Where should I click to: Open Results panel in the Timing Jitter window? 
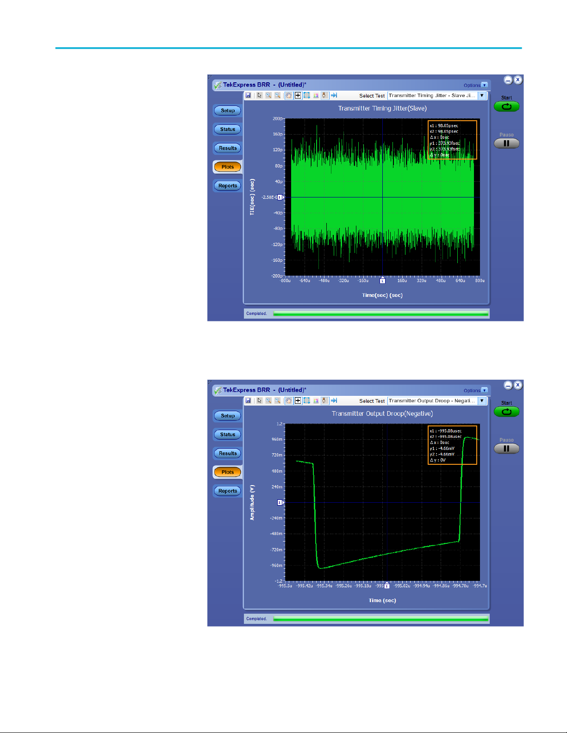pos(228,148)
